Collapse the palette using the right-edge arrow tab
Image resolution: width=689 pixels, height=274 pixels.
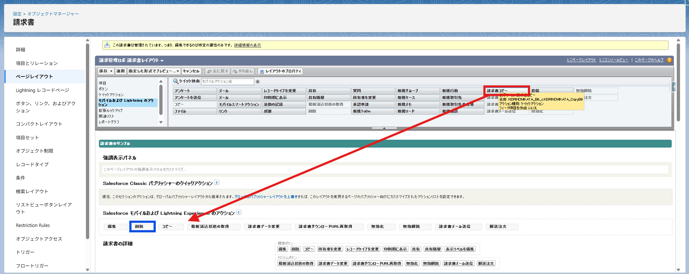point(673,87)
